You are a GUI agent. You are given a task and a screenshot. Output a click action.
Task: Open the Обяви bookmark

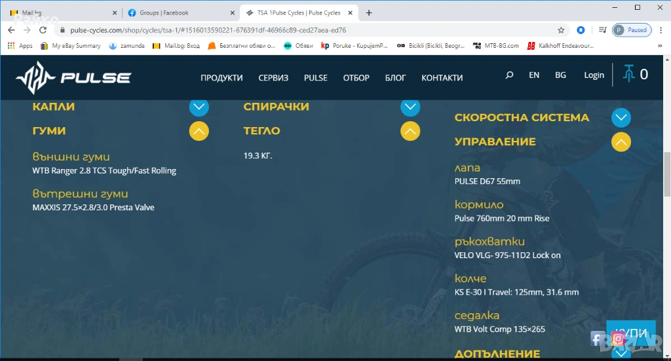point(298,46)
